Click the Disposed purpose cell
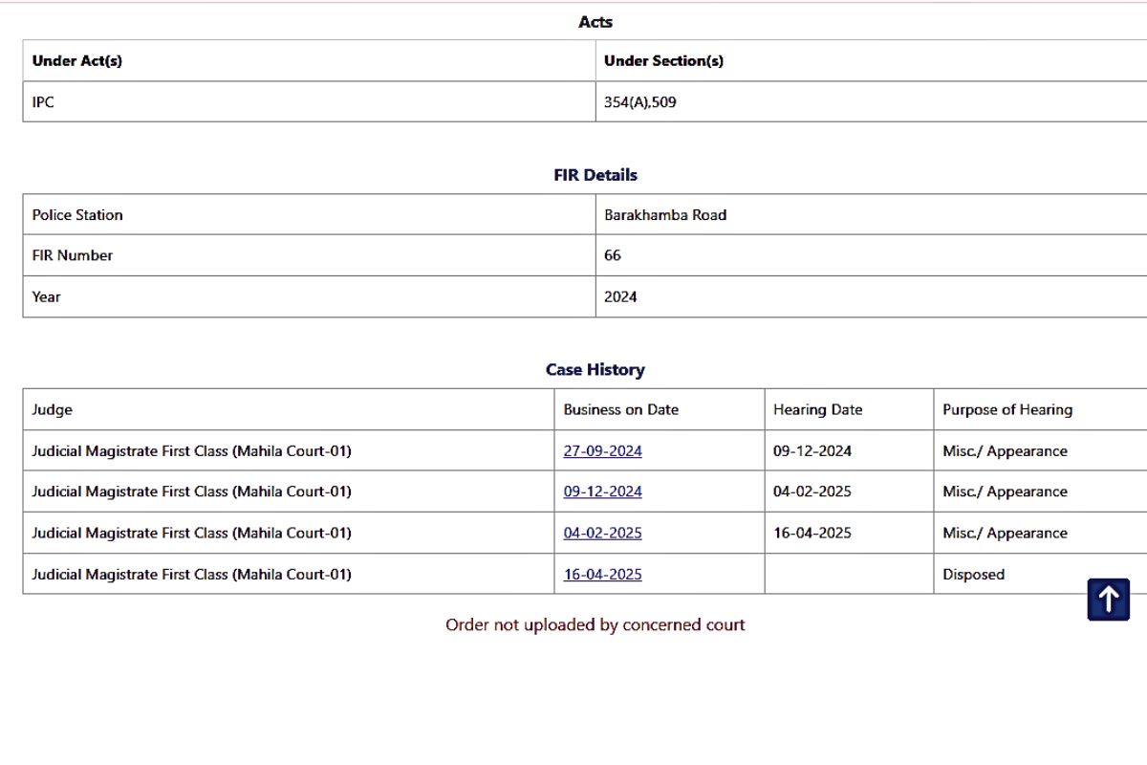 [x=973, y=574]
